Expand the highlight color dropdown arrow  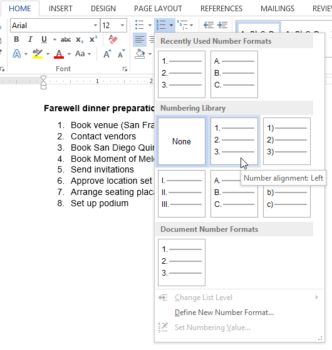(48, 54)
